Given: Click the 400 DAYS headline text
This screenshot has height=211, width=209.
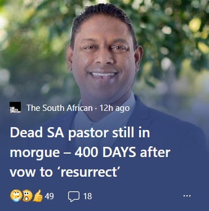Looking at the screenshot, I should click(x=105, y=152).
